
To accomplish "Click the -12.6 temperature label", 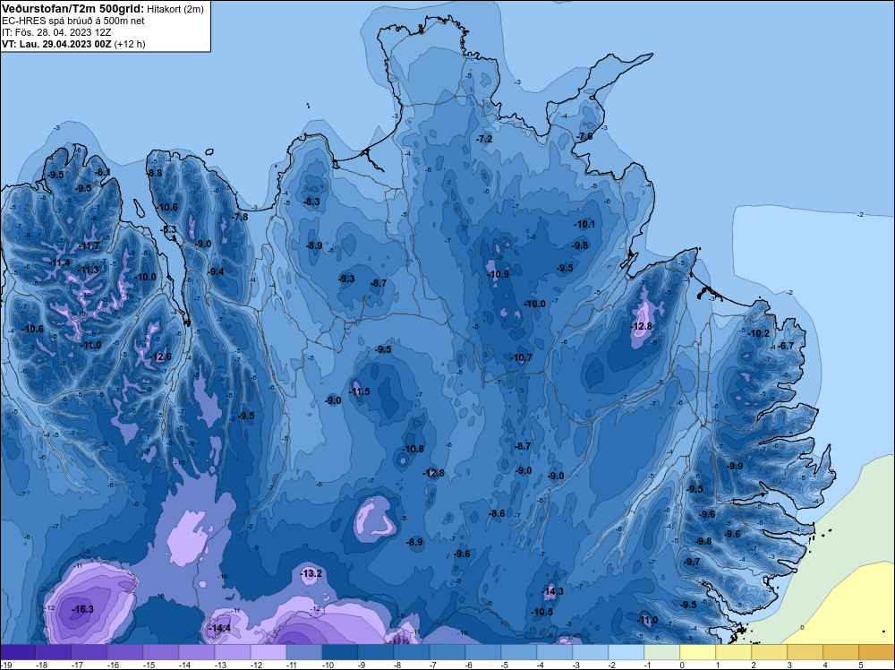I will click(x=160, y=357).
